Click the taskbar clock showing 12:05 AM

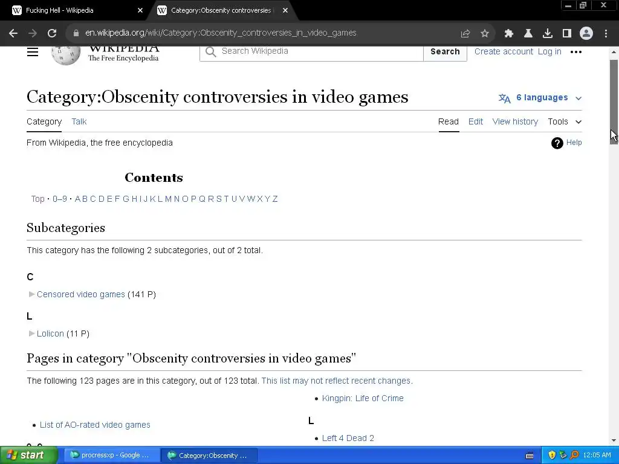(x=597, y=456)
